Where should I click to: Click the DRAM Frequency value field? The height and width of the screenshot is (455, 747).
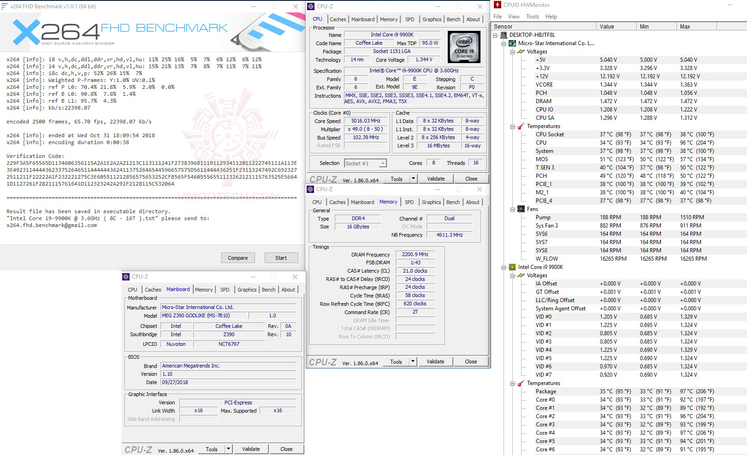pyautogui.click(x=415, y=254)
